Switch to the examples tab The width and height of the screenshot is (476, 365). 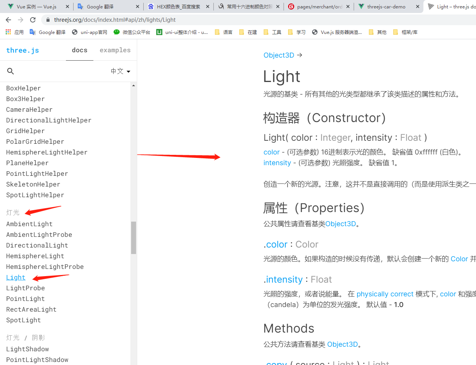[115, 50]
